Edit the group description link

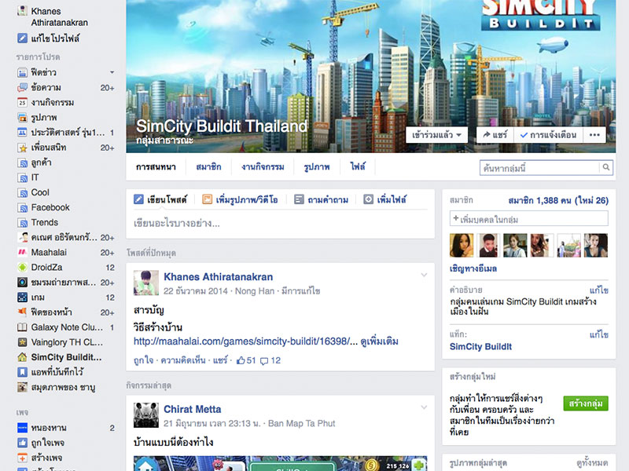599,290
